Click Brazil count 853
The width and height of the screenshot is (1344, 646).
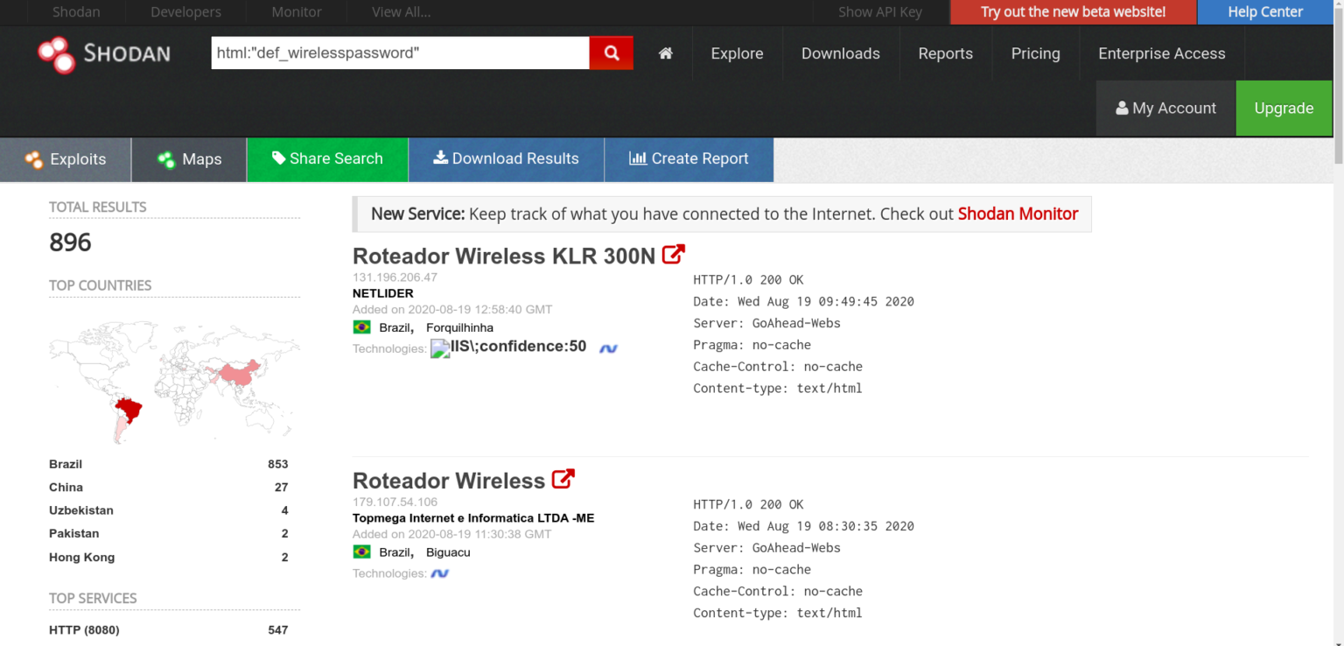point(277,464)
